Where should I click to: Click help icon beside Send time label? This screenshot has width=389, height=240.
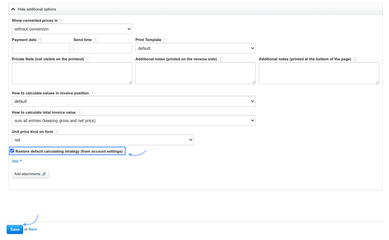pyautogui.click(x=95, y=40)
